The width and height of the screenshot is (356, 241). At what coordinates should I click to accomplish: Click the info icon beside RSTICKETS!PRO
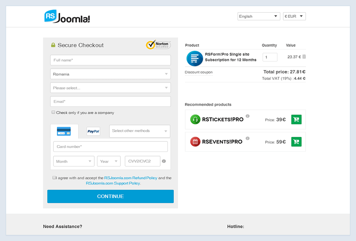[x=248, y=116]
